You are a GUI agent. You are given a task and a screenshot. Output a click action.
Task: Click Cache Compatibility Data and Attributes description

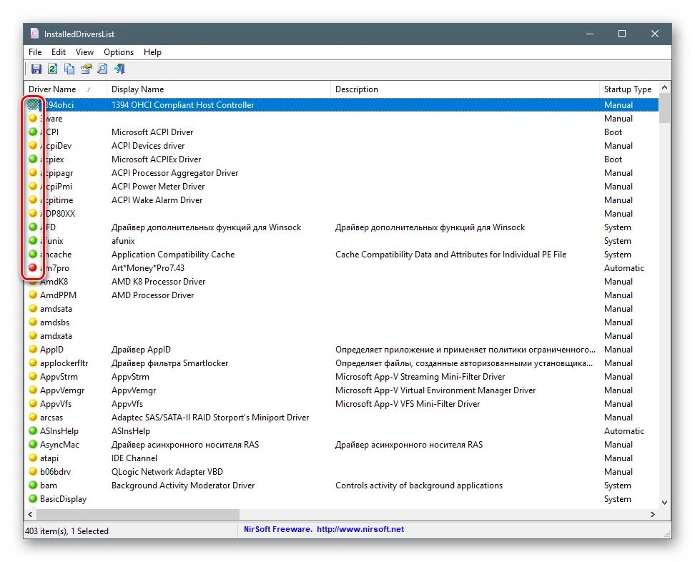tap(450, 255)
